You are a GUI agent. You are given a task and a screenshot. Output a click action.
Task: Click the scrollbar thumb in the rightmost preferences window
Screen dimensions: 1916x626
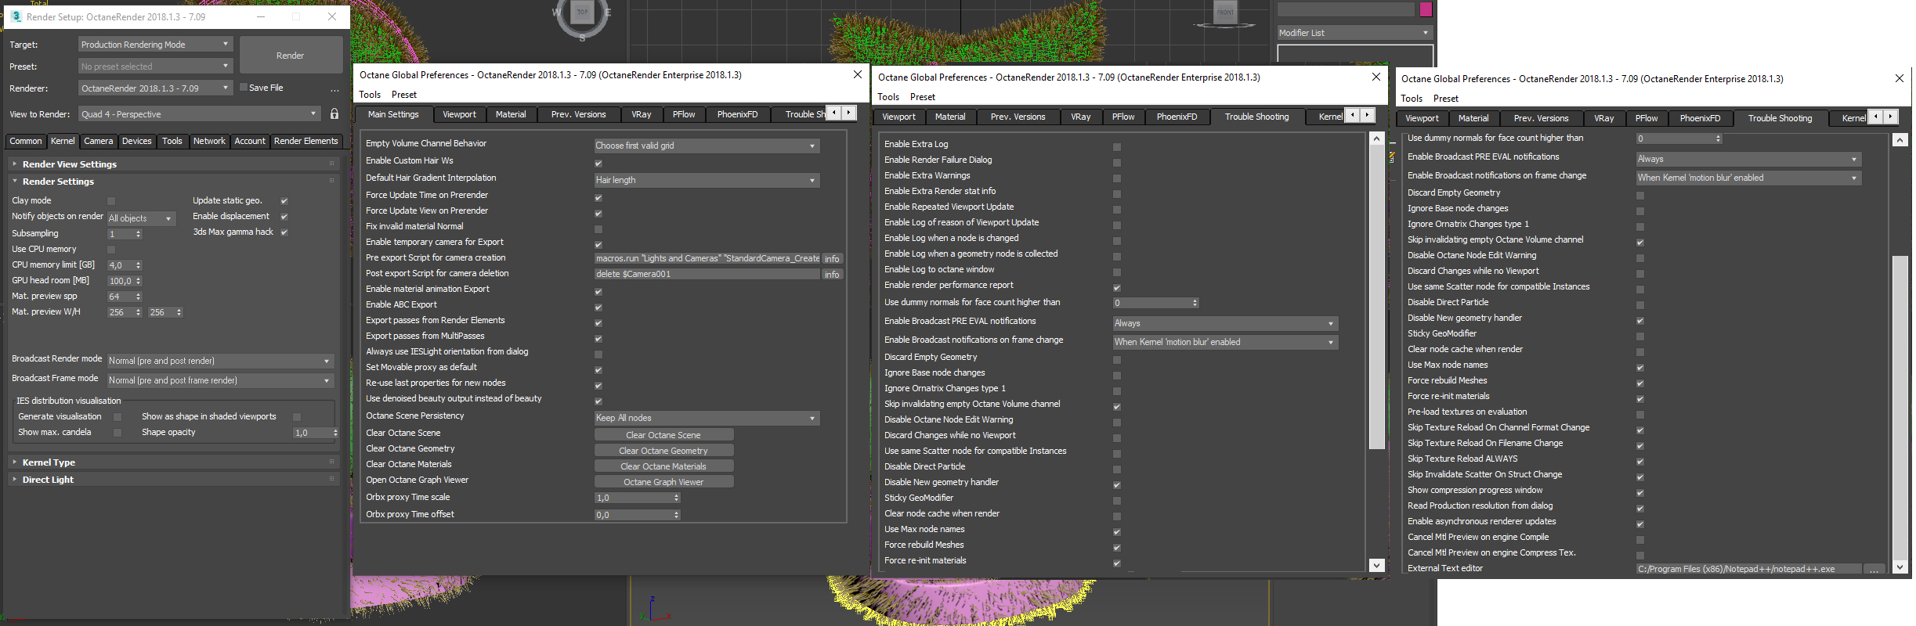1900,404
